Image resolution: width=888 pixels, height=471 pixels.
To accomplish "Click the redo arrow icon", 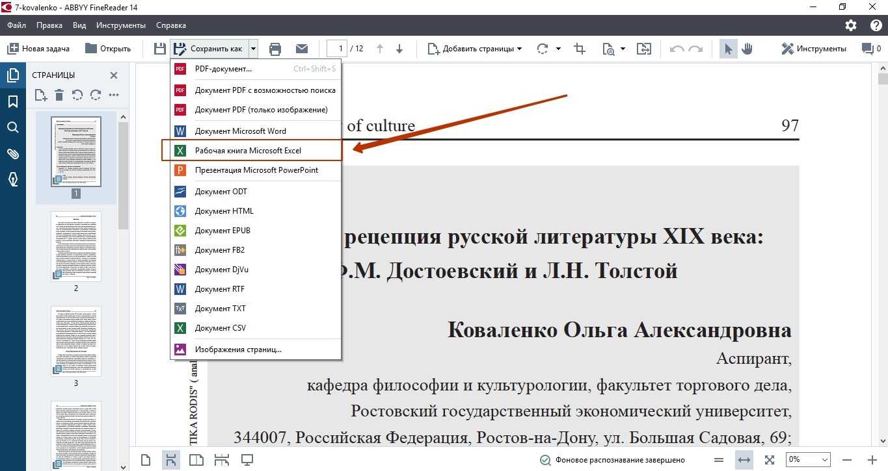I will click(695, 49).
